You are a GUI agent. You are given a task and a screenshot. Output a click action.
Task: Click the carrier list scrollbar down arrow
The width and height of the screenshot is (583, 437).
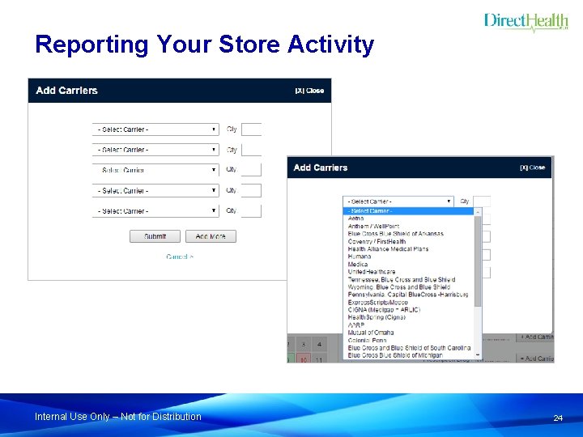(x=479, y=355)
